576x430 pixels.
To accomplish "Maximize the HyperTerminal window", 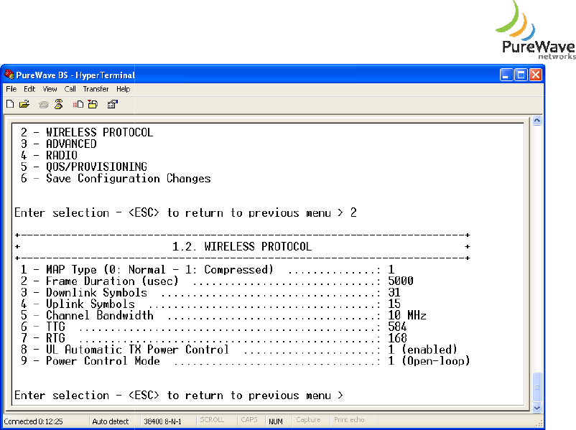I will 521,75.
